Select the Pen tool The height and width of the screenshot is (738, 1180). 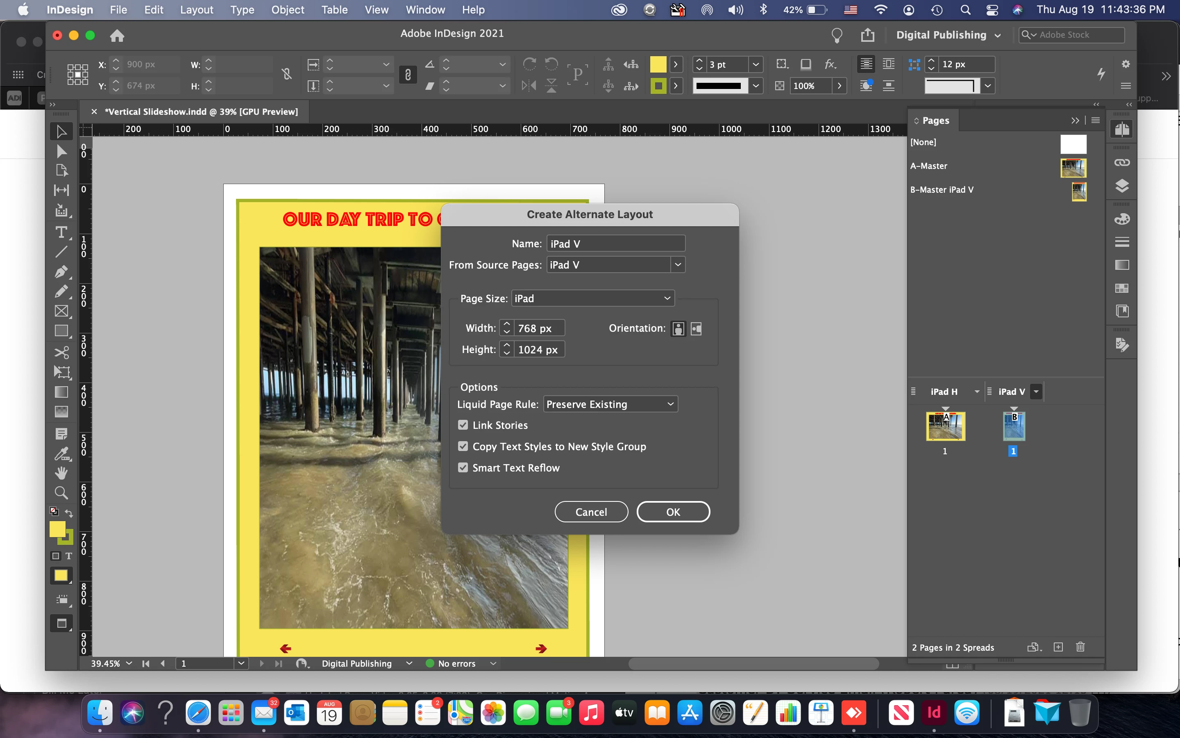(61, 271)
